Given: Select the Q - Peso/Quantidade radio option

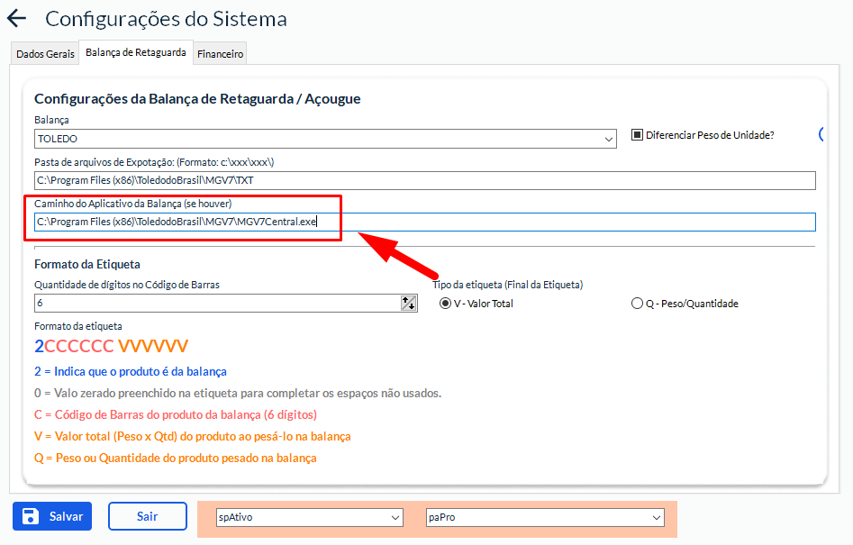Looking at the screenshot, I should click(638, 304).
